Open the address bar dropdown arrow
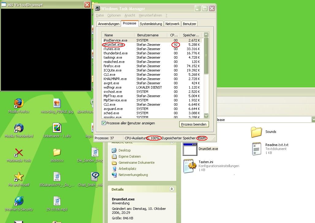The image size is (315, 223). tap(313, 120)
